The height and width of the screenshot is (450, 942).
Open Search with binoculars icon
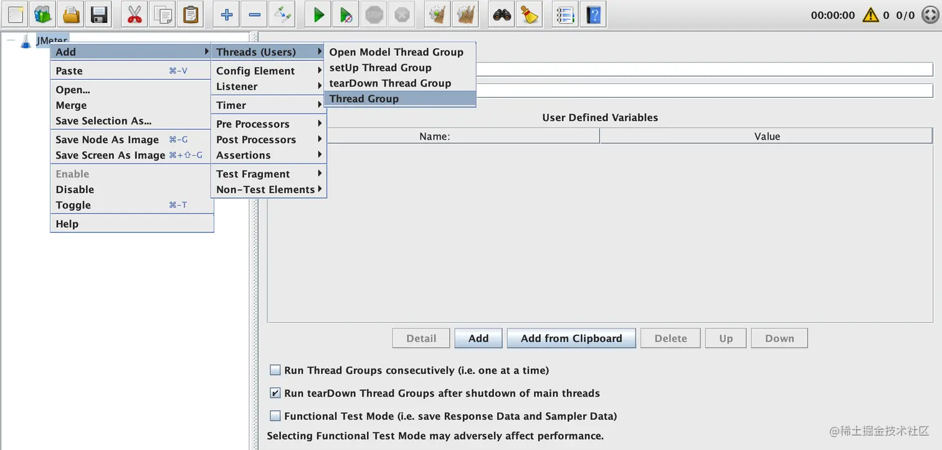pyautogui.click(x=502, y=14)
